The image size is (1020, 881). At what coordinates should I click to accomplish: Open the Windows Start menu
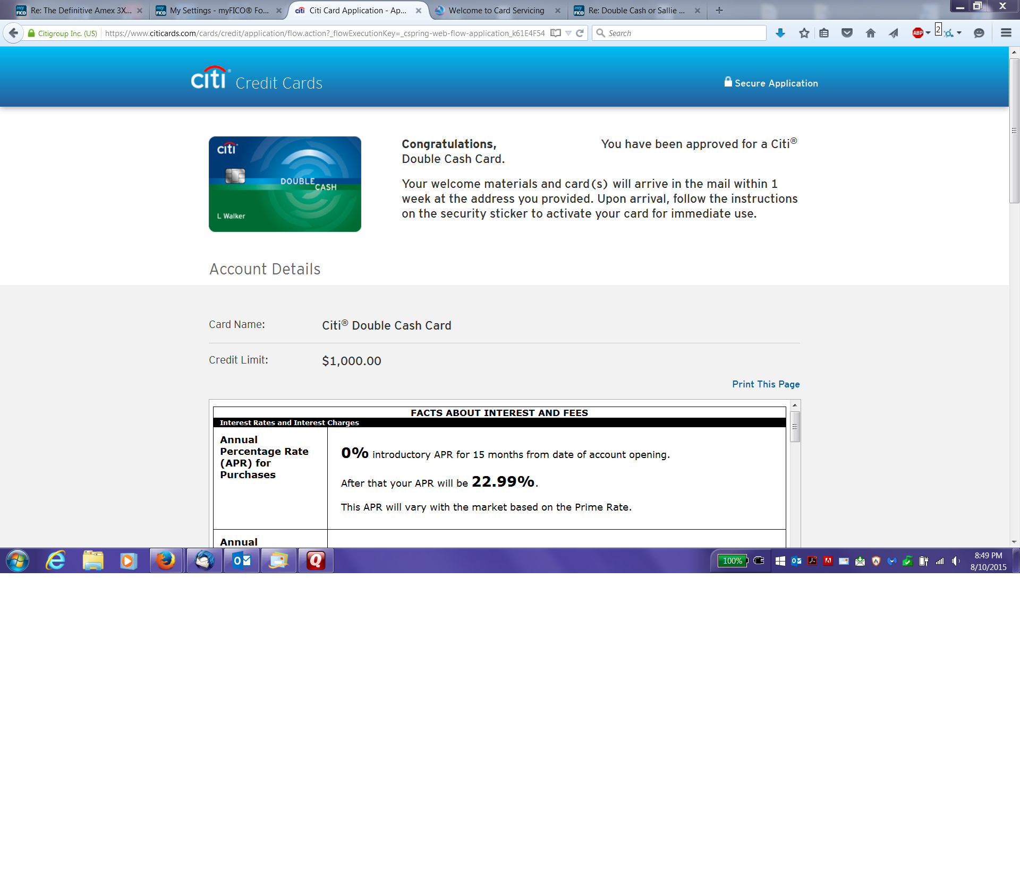(x=18, y=560)
